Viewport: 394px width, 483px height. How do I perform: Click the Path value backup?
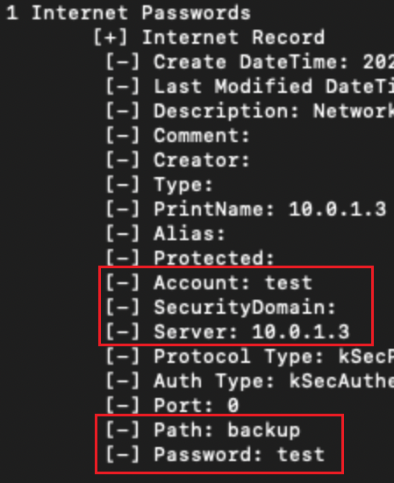(263, 430)
